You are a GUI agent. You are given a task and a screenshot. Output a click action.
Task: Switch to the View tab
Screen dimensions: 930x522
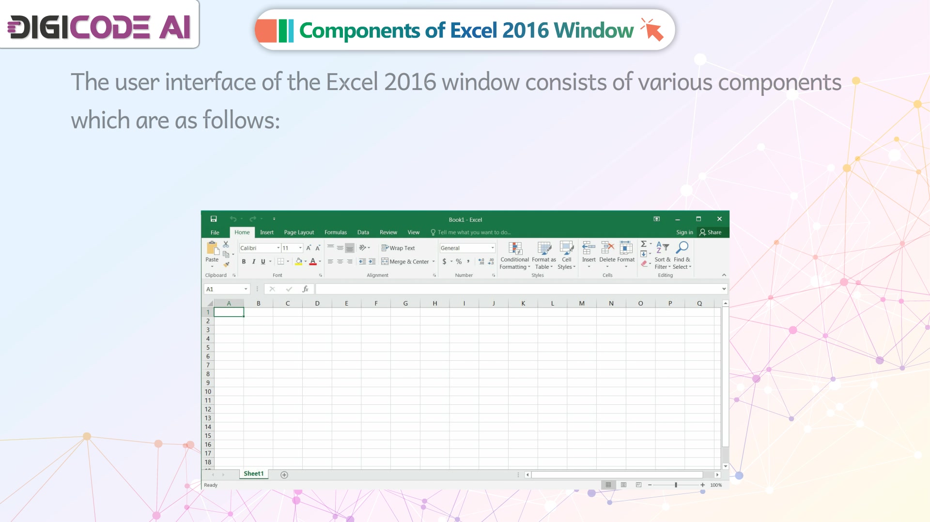(414, 232)
